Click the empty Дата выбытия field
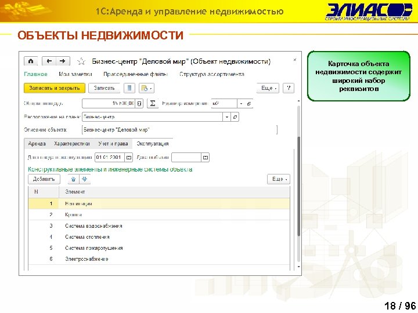The width and height of the screenshot is (418, 313). (186, 157)
